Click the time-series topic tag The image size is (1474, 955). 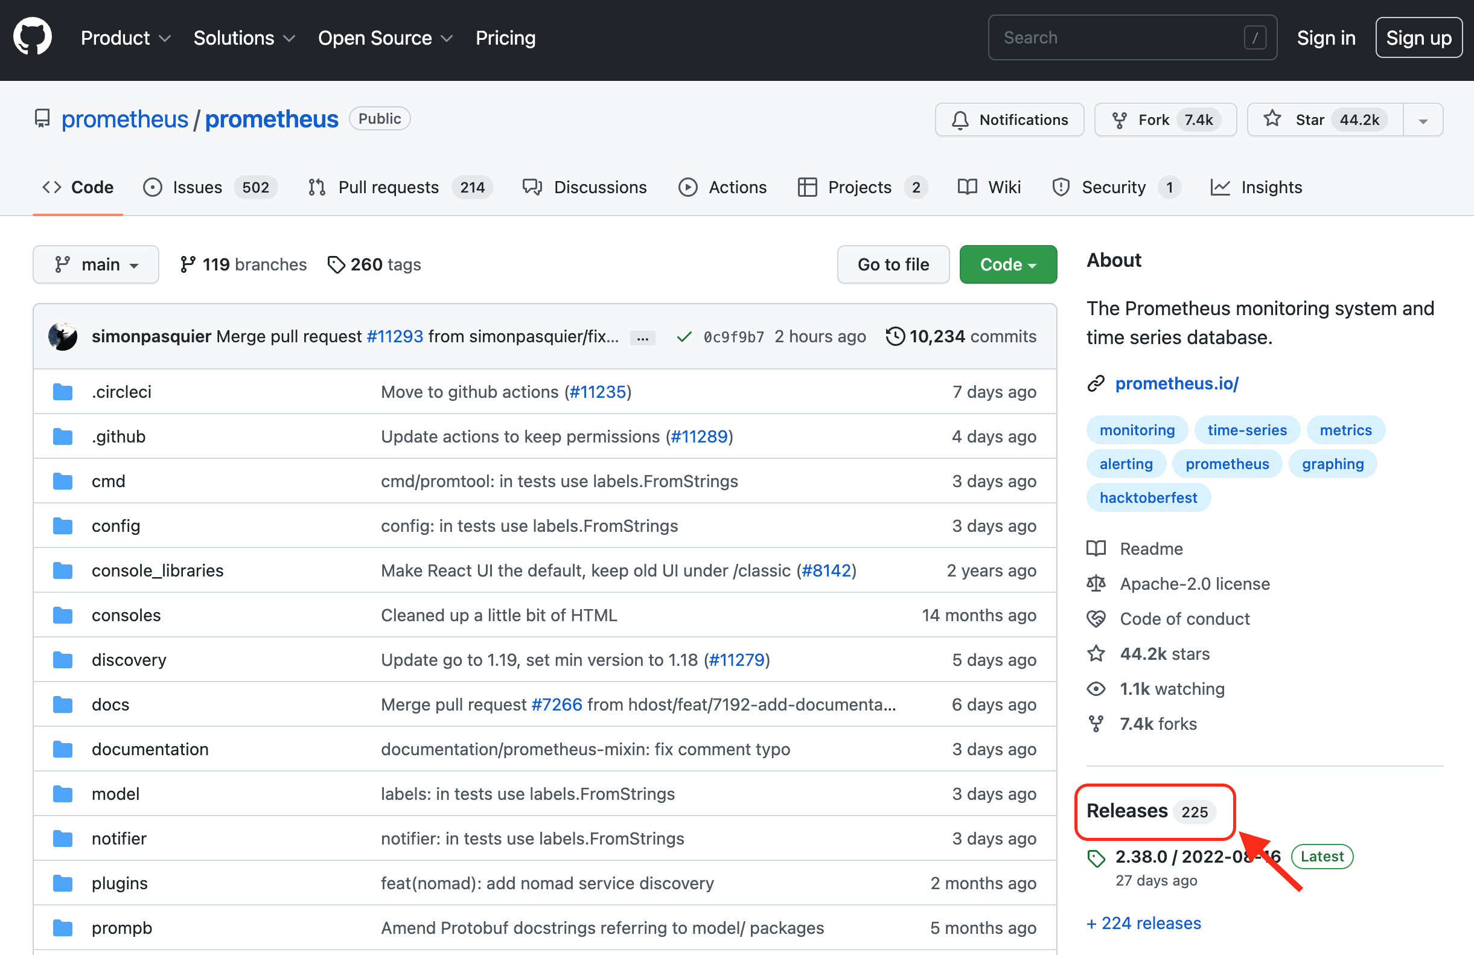pos(1246,430)
